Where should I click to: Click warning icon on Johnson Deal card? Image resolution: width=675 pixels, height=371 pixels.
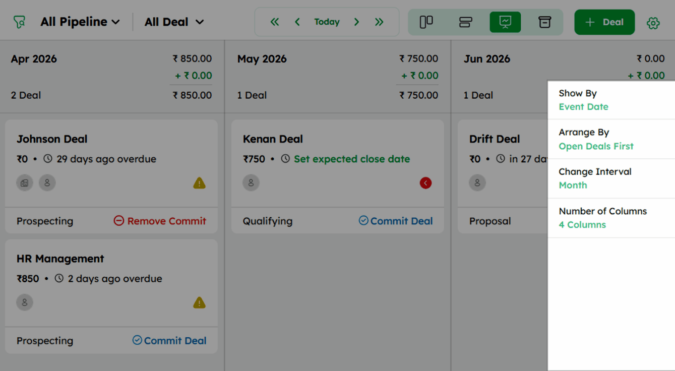[x=199, y=183]
